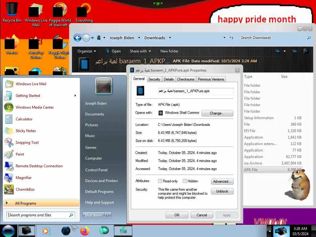Open Devices and Printers from Start menu
316x237 pixels.
click(101, 181)
